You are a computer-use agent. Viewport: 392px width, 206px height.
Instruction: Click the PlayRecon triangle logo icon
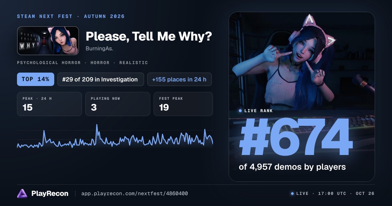[22, 194]
